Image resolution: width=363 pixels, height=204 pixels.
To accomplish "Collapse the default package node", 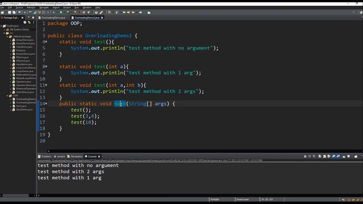I will (x=7, y=36).
